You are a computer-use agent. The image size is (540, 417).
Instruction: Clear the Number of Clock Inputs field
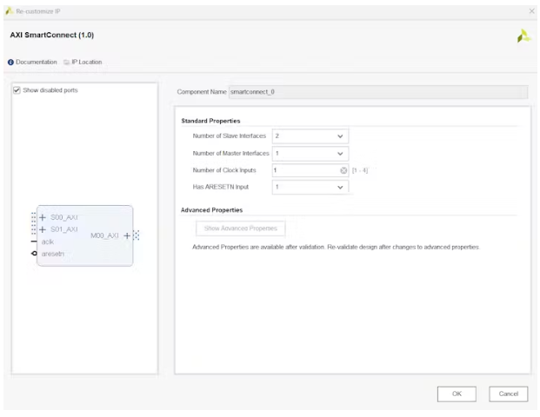343,170
